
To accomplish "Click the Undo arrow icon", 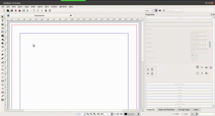I will 34,10.
